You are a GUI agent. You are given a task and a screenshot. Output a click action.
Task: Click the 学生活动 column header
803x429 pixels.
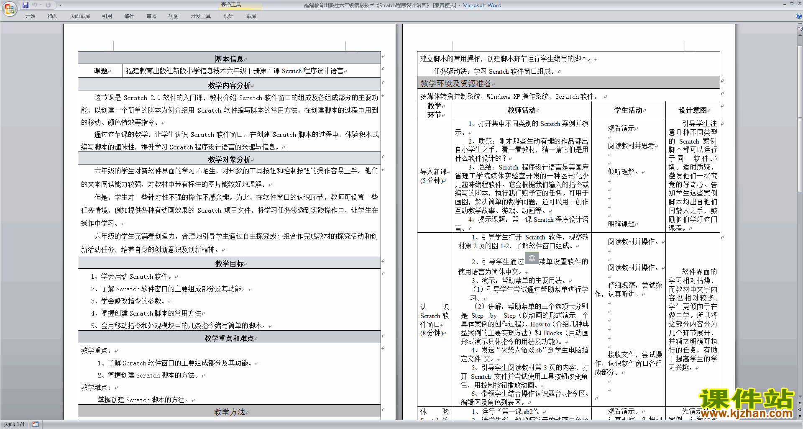point(628,110)
